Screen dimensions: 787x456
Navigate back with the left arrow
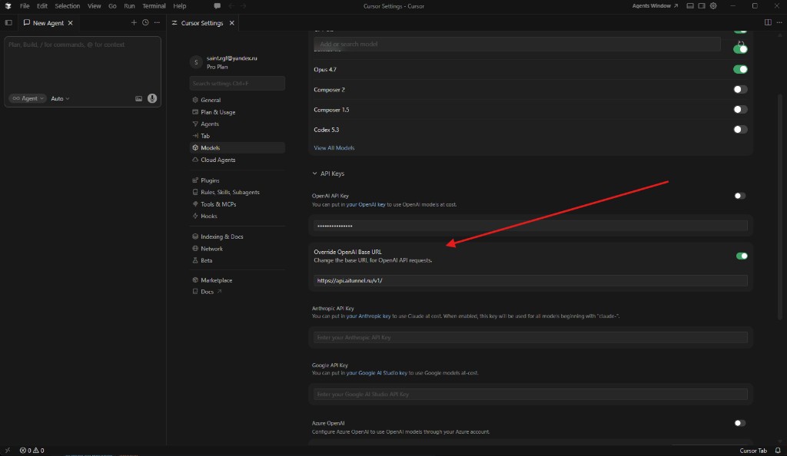coord(231,6)
